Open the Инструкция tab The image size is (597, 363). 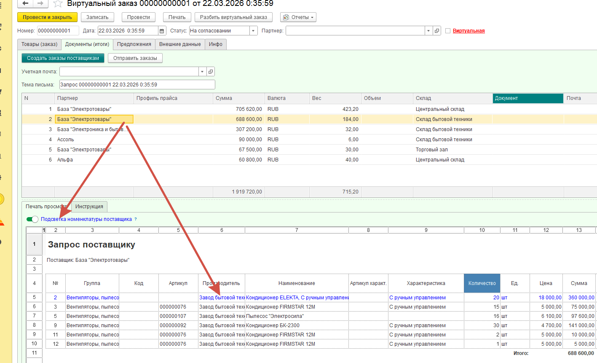pyautogui.click(x=89, y=207)
